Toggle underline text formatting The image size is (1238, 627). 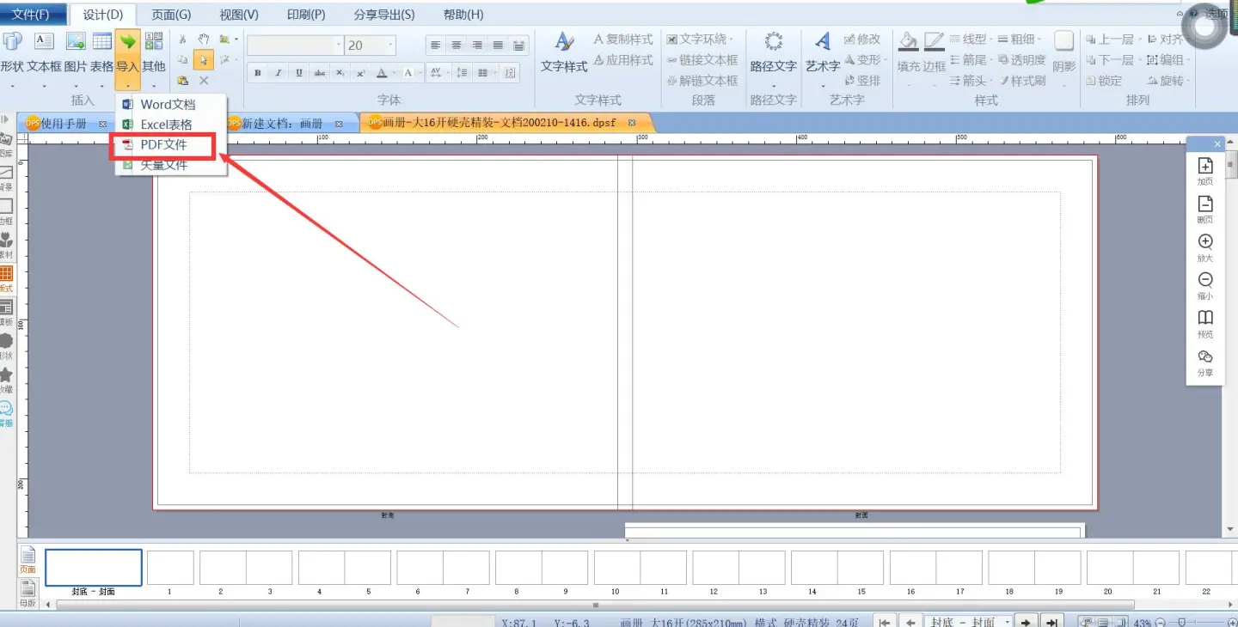pyautogui.click(x=298, y=73)
